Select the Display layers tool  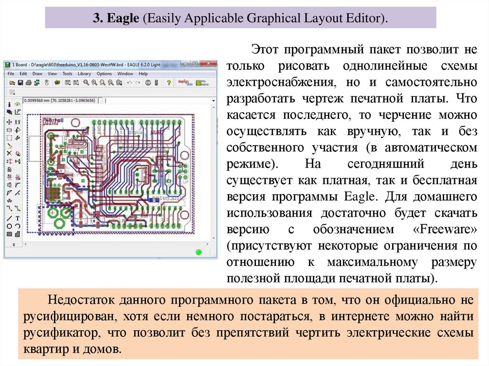tap(9, 112)
